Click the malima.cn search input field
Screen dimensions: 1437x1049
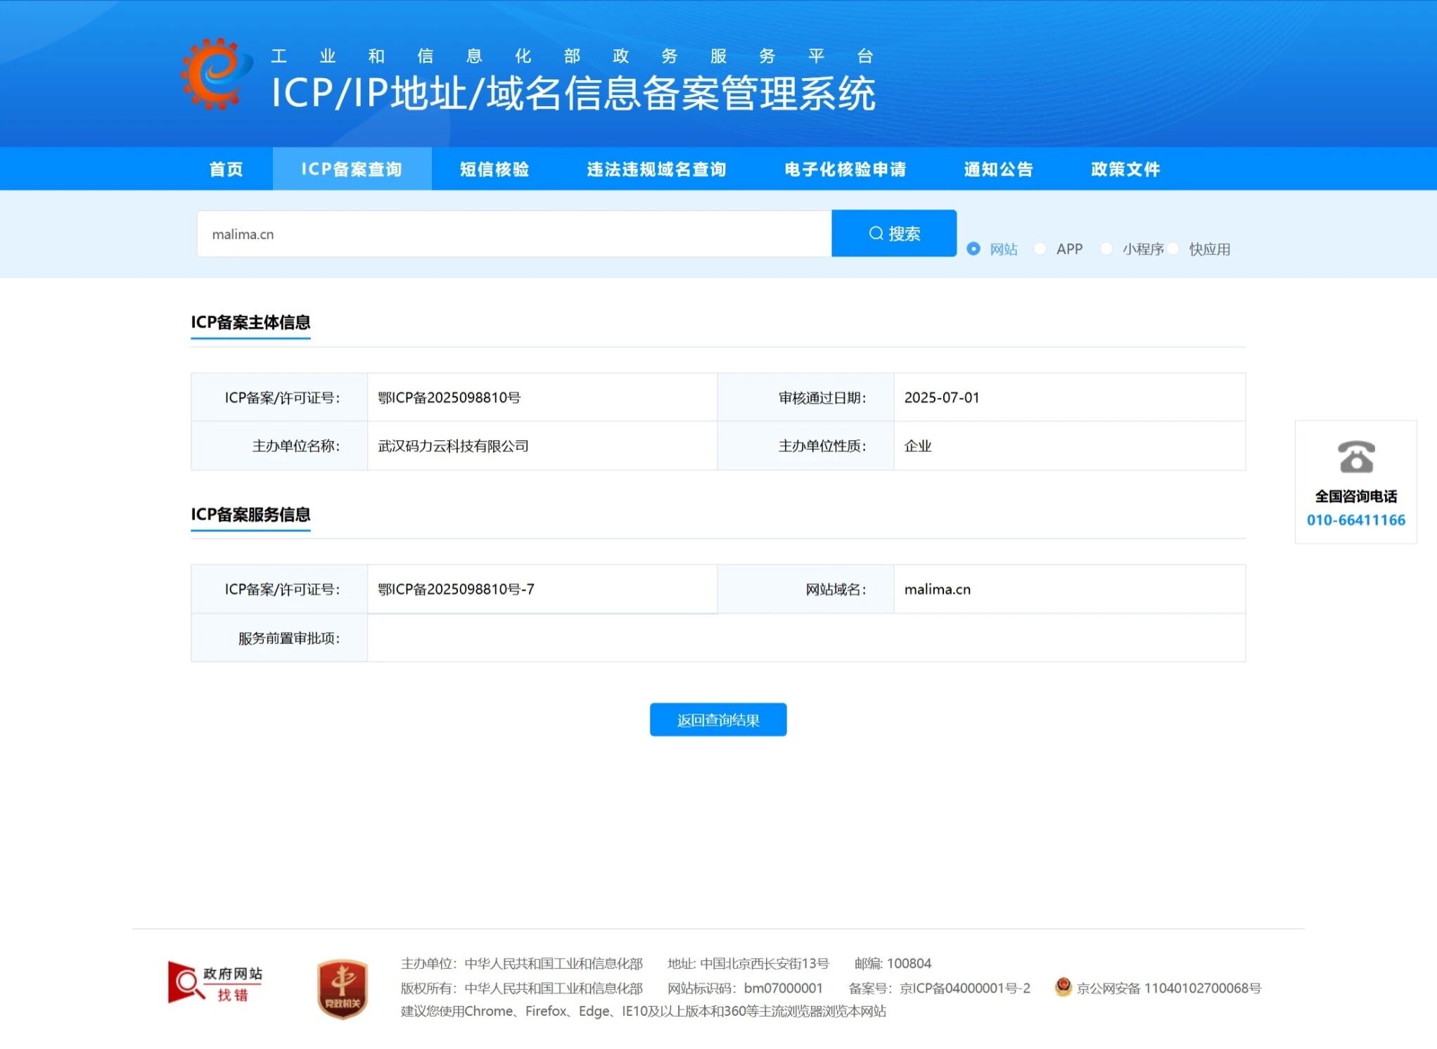point(513,234)
